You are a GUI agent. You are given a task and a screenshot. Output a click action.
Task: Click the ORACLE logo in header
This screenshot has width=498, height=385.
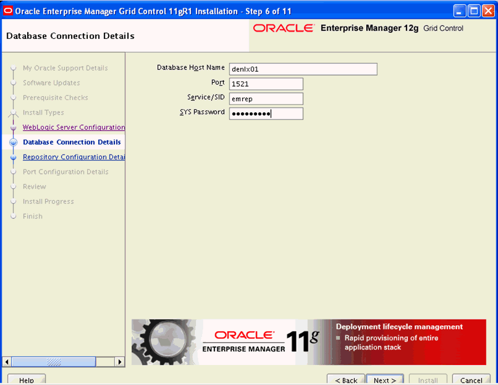click(284, 28)
